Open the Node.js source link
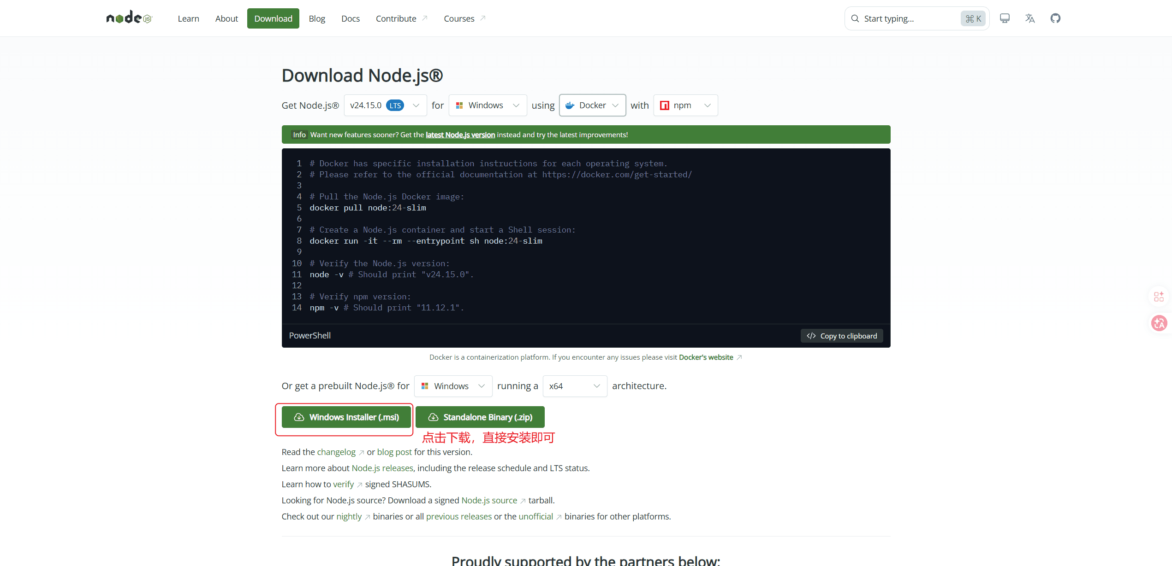Screen dimensions: 1172x566 (489, 501)
